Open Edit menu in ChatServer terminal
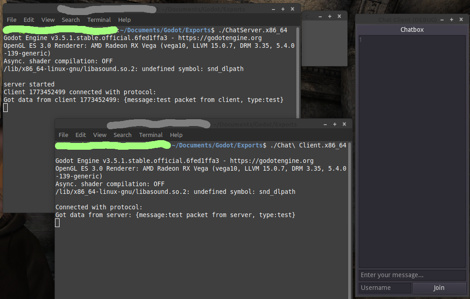The height and width of the screenshot is (299, 470). click(29, 20)
